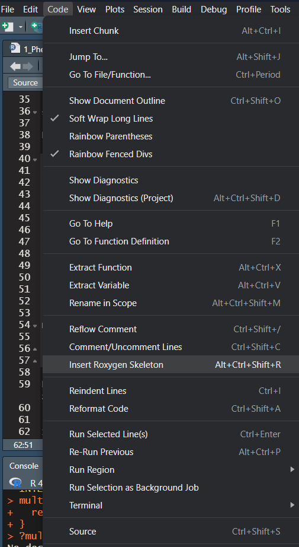
Task: Toggle Rainbow Fenced Divs checkmark
Action: (x=54, y=154)
